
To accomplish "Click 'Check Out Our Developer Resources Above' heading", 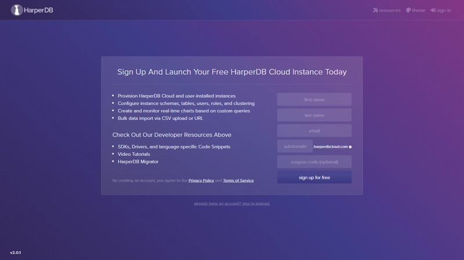I will point(172,135).
